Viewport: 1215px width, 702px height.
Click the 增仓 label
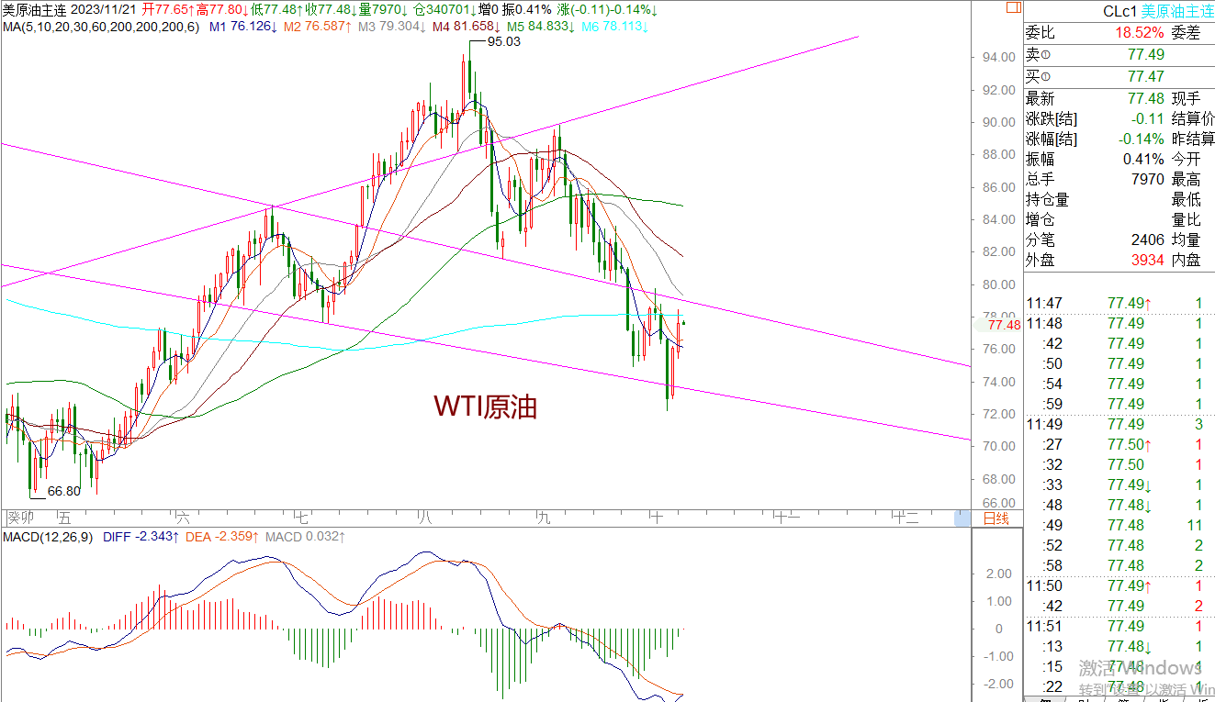[1040, 219]
